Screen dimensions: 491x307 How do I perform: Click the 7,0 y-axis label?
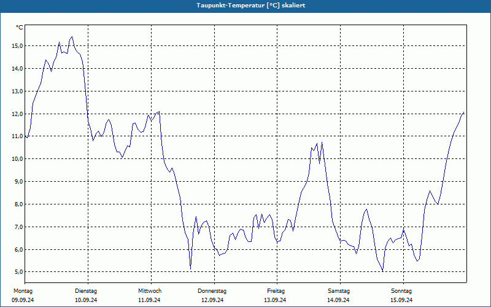pos(18,227)
